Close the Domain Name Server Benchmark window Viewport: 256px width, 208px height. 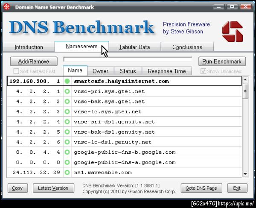tap(245, 7)
